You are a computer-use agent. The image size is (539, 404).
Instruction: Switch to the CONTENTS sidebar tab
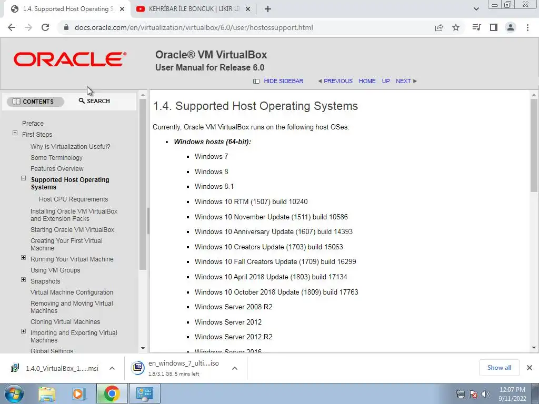point(35,102)
